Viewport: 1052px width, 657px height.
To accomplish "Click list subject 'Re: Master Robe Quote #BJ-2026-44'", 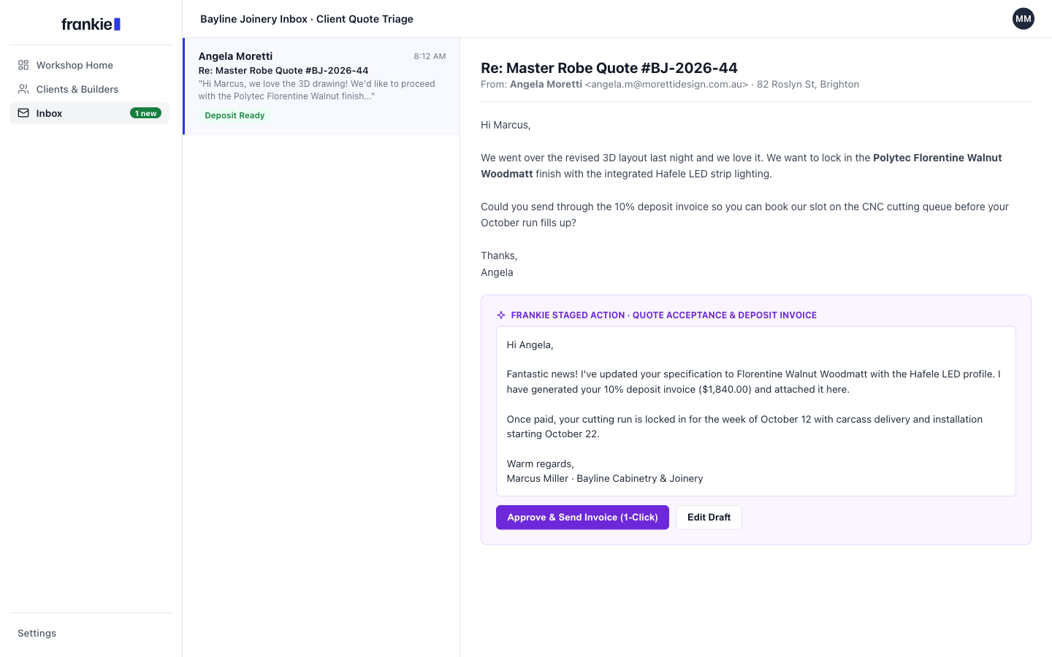I will (283, 71).
